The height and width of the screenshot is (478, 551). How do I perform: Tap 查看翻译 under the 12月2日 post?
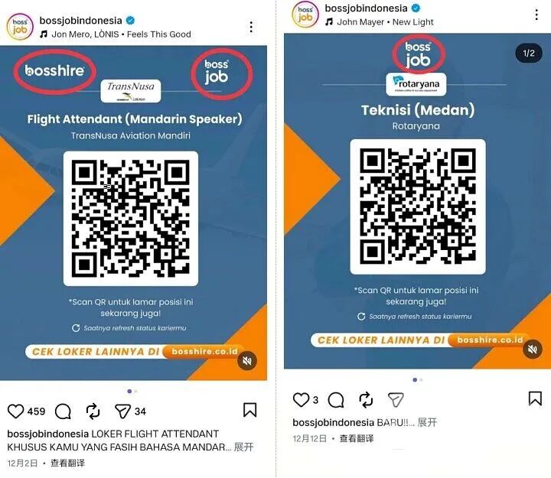67,463
